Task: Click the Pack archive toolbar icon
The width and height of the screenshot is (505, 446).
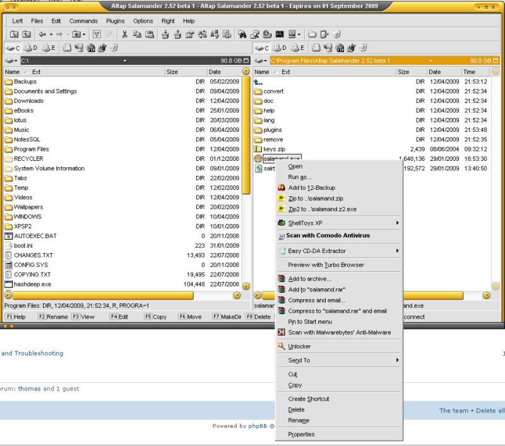Action: (x=165, y=34)
